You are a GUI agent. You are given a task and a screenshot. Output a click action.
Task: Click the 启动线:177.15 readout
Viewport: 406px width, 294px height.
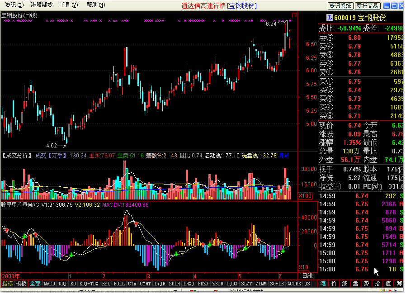point(222,156)
